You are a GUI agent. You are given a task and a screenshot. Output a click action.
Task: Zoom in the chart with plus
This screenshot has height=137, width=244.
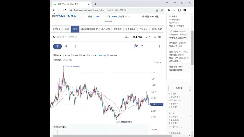159,46
